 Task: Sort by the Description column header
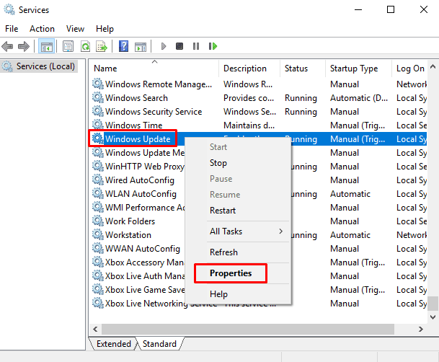click(249, 69)
